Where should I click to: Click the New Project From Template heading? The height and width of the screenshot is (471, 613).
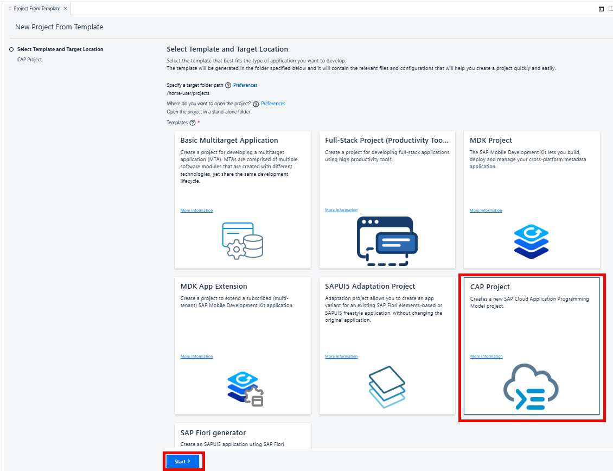tap(59, 27)
